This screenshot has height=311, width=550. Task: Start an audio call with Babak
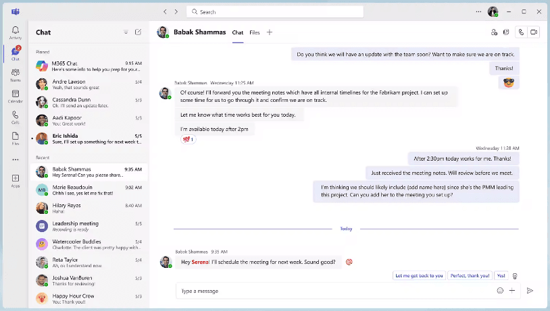point(520,32)
